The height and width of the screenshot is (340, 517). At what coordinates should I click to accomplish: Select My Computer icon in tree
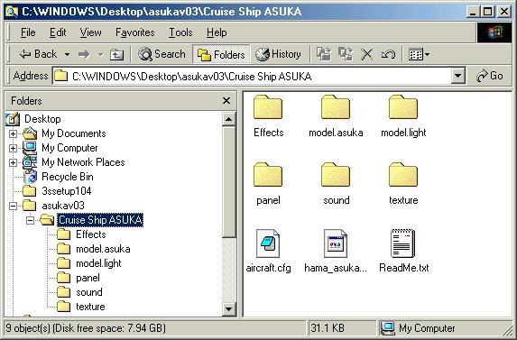30,148
